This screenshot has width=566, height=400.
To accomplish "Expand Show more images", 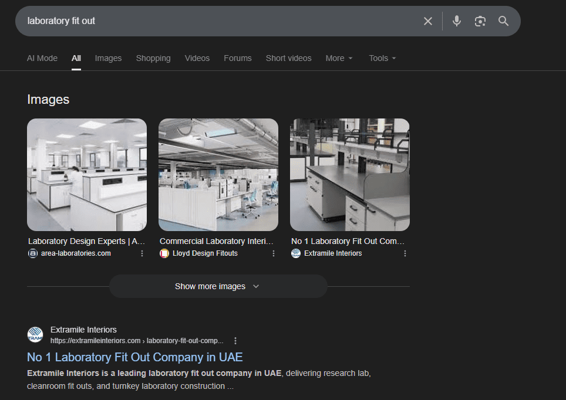I will pyautogui.click(x=218, y=286).
